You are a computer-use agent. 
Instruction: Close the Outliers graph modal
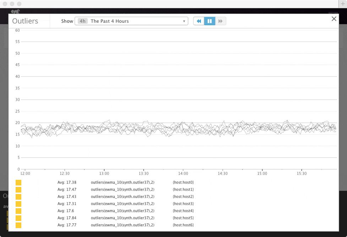334,19
